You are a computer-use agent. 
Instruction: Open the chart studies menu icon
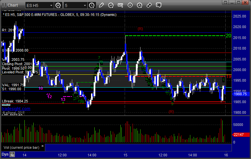(x=110, y=5)
